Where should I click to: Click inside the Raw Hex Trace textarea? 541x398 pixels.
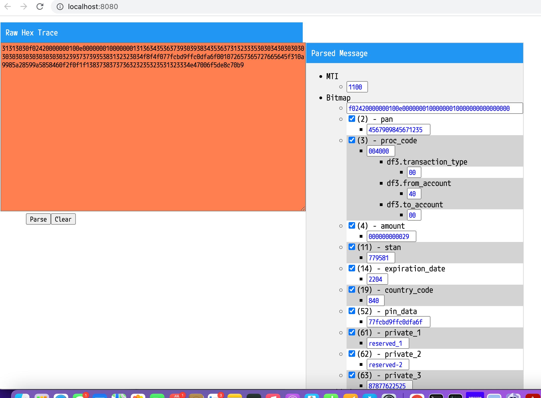(153, 138)
